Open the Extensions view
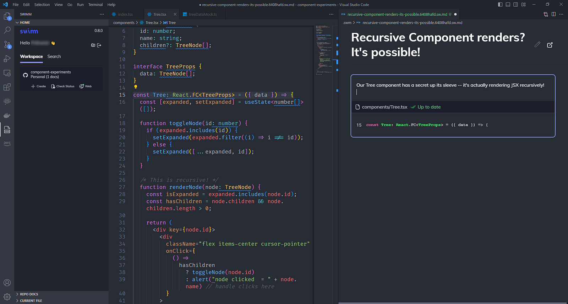 pos(7,87)
